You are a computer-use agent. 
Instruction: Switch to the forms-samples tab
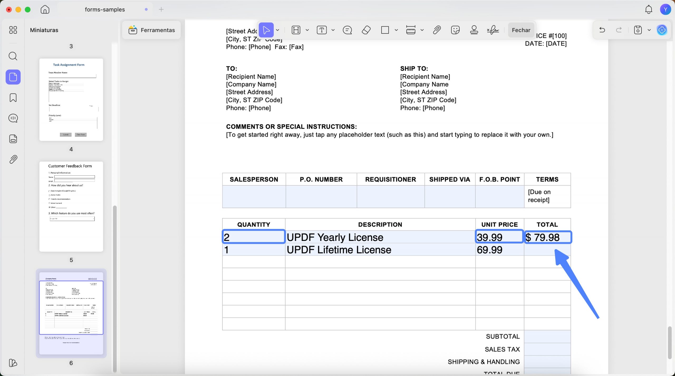click(105, 9)
